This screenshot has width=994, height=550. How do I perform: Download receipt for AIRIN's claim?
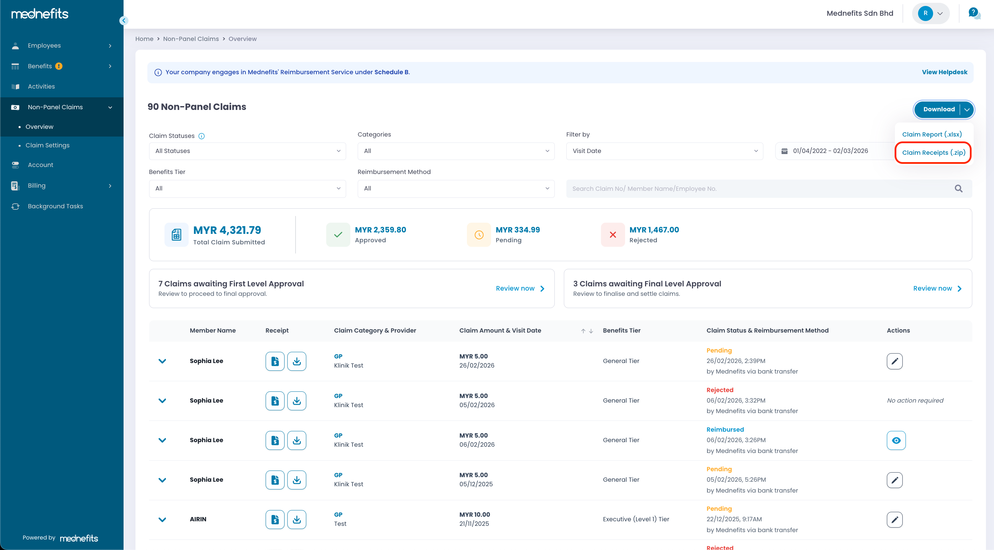(296, 520)
